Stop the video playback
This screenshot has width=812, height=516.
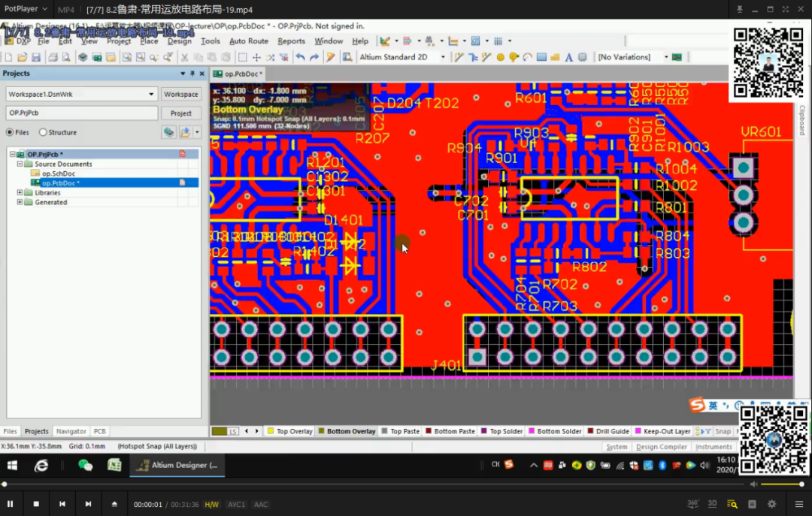point(36,504)
